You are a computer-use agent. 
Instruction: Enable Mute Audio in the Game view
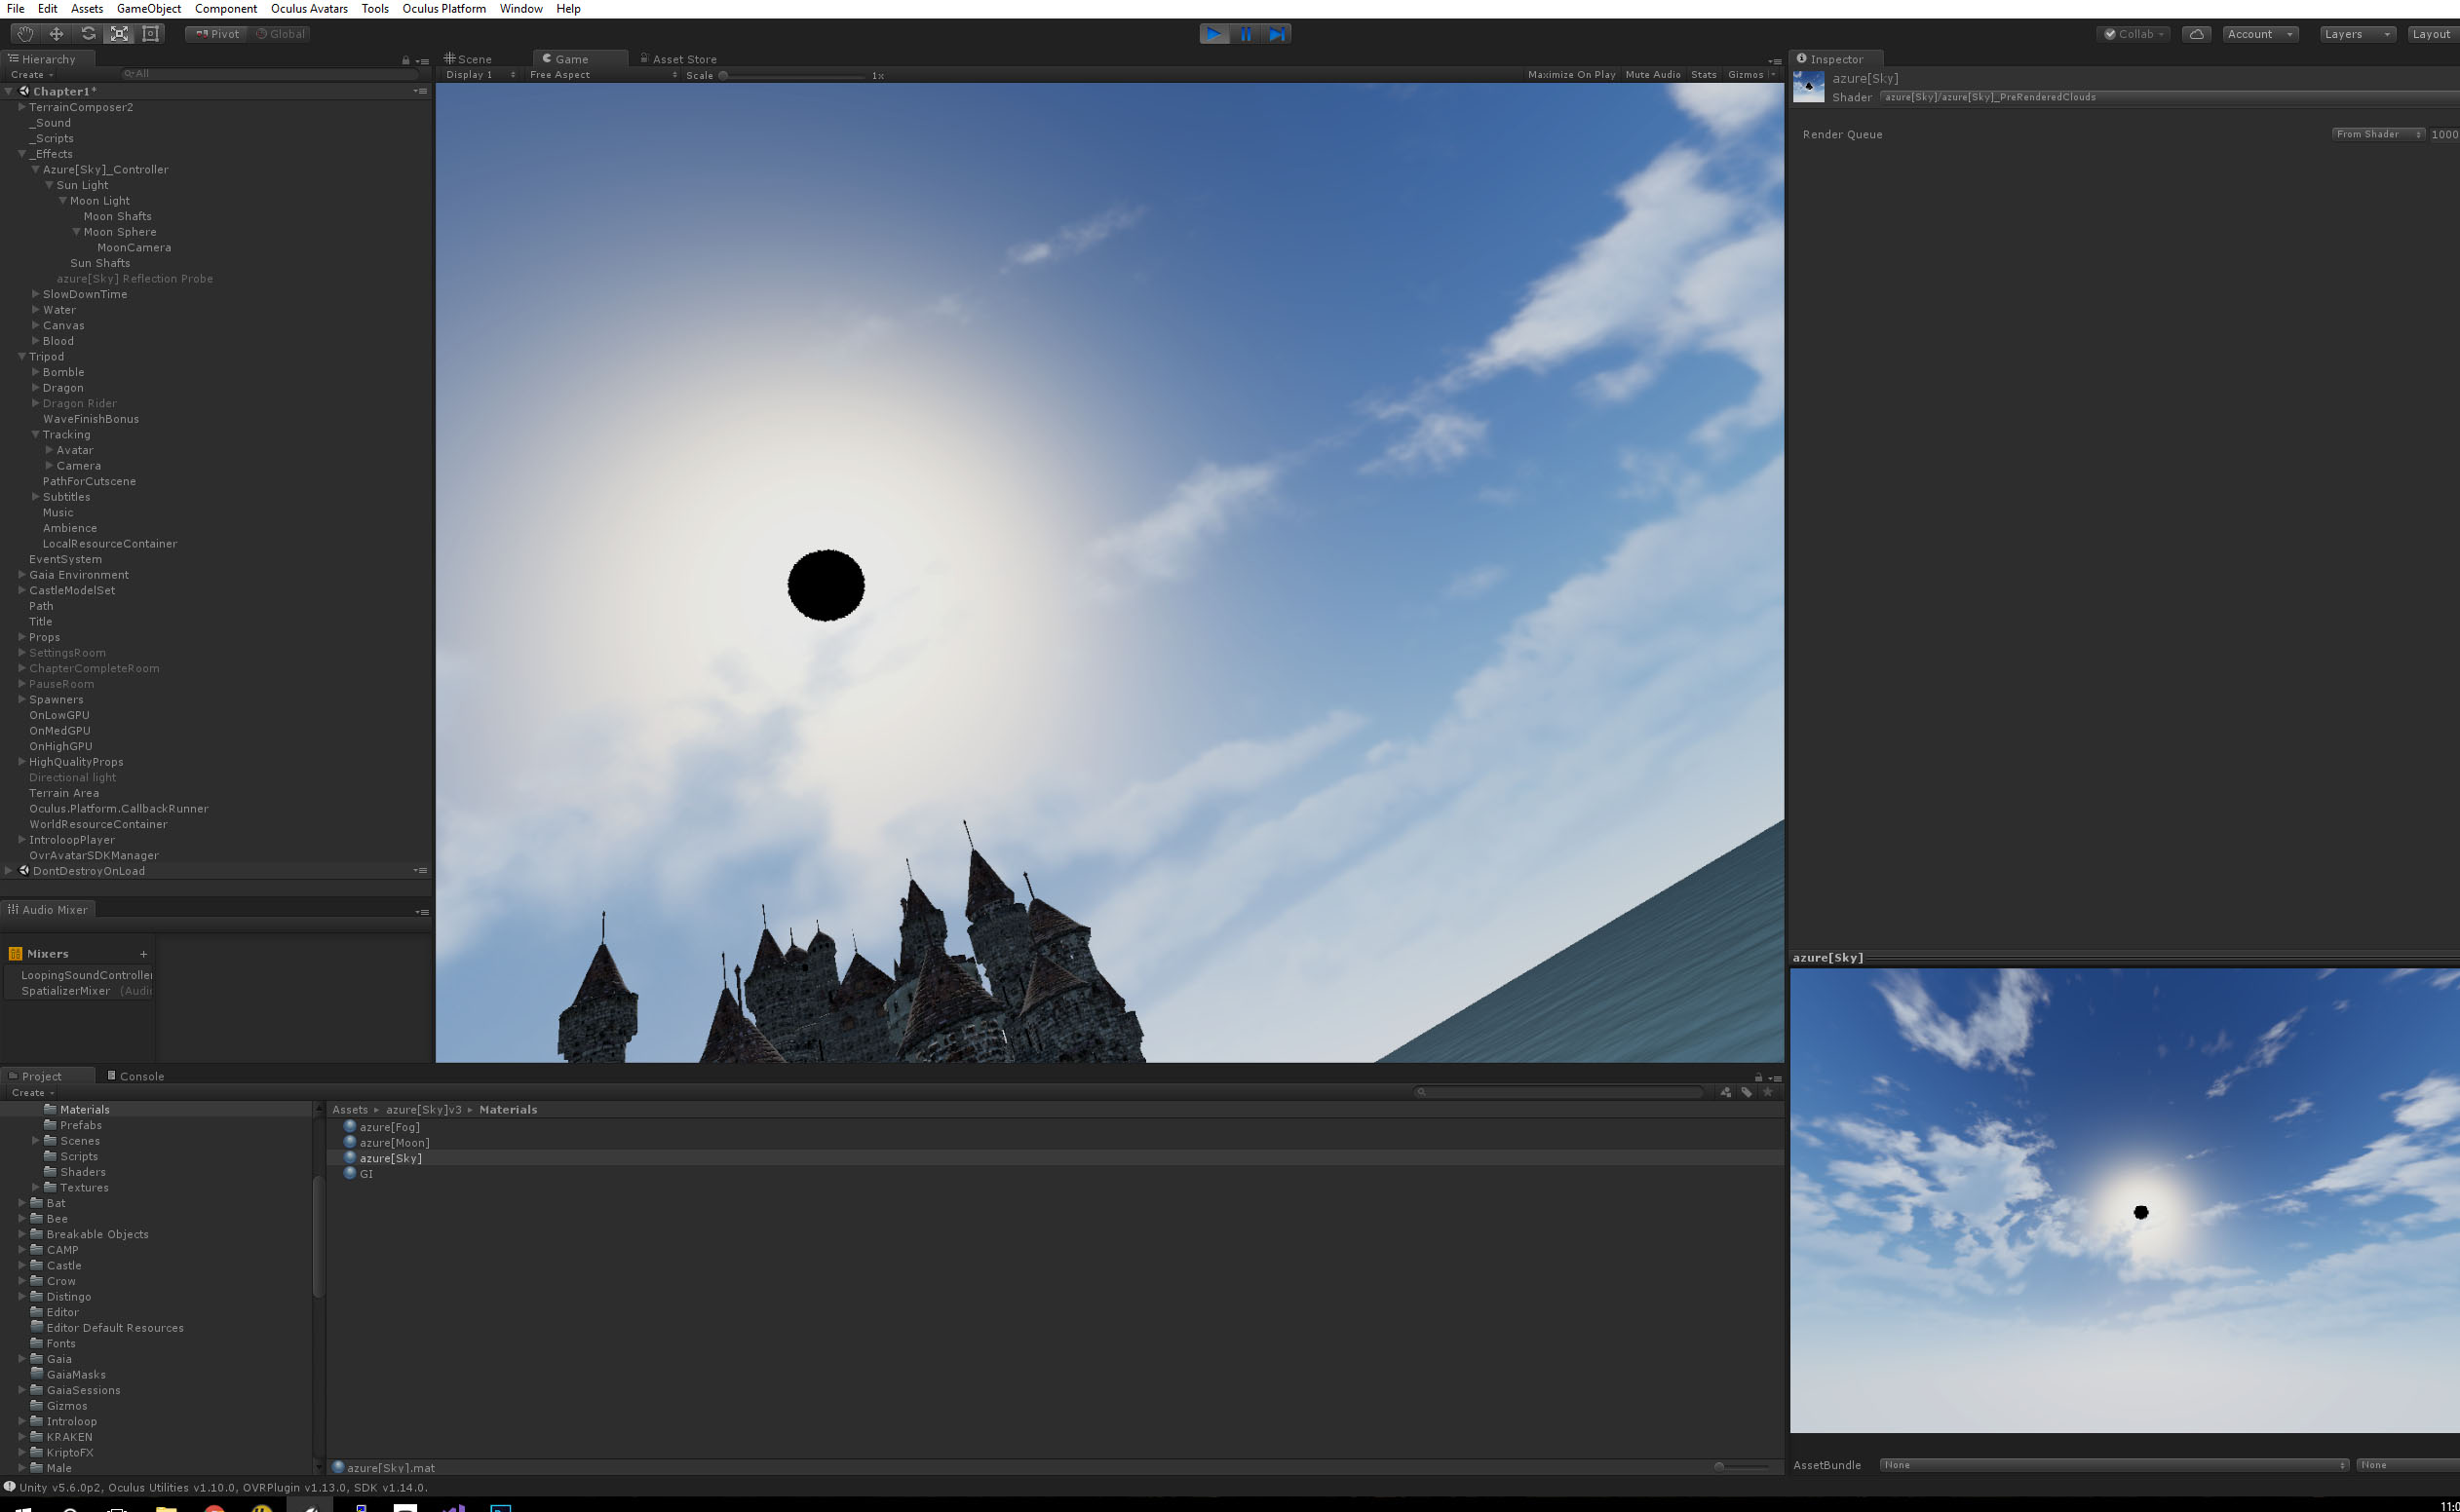point(1653,74)
